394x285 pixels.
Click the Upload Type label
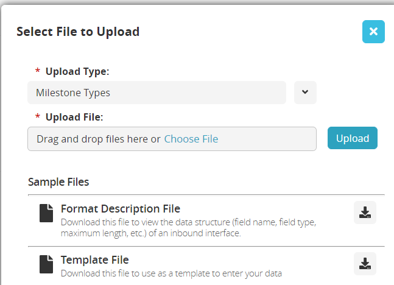(77, 71)
